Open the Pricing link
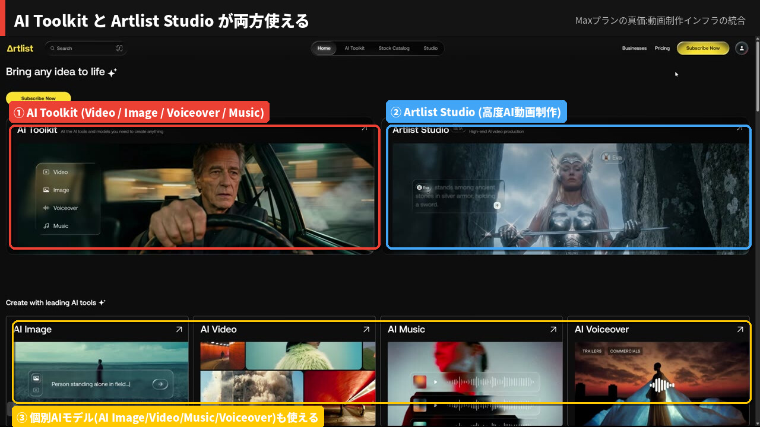Viewport: 760px width, 427px height. tap(662, 48)
